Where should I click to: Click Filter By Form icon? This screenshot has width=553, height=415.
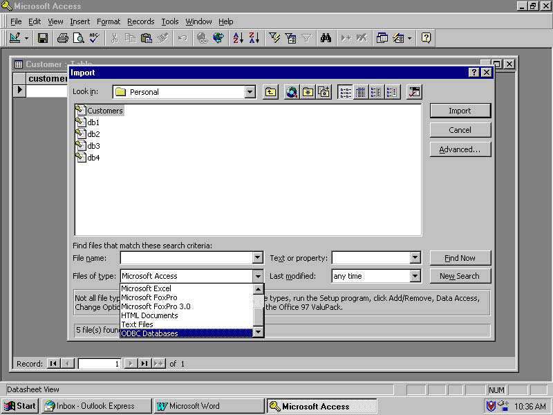pyautogui.click(x=290, y=38)
